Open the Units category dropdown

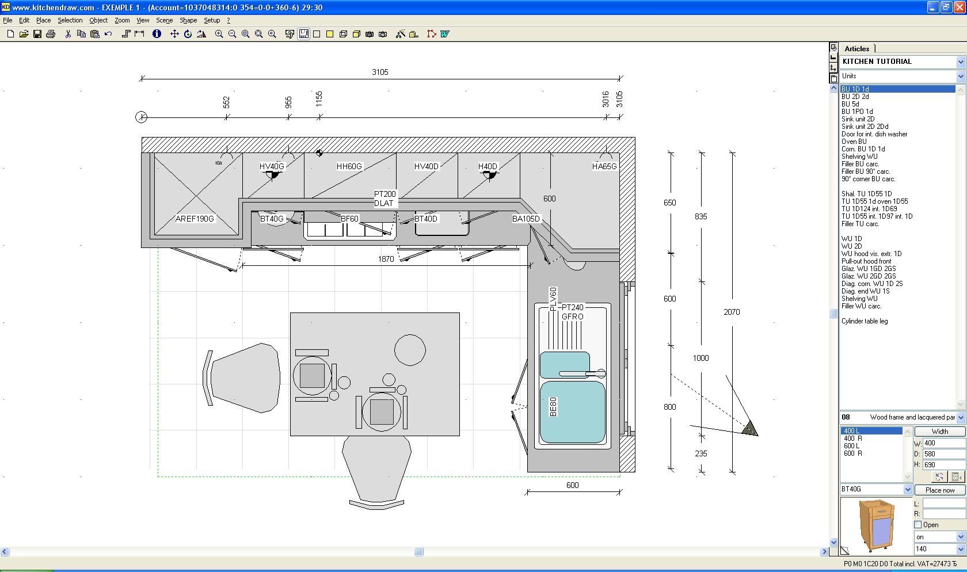click(x=960, y=76)
